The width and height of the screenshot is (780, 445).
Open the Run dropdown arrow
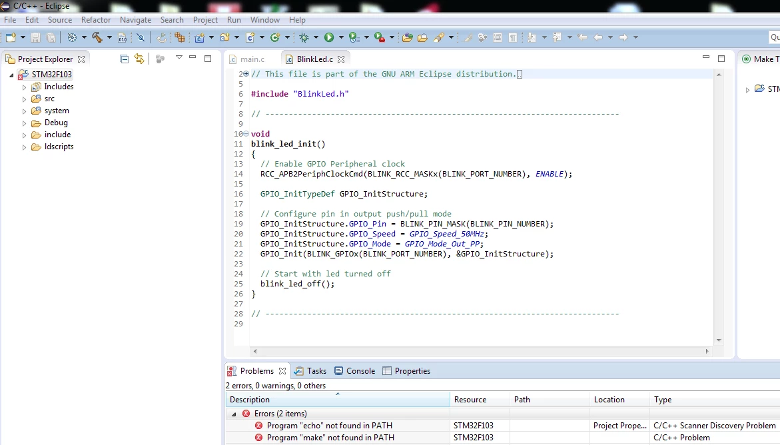pyautogui.click(x=341, y=37)
